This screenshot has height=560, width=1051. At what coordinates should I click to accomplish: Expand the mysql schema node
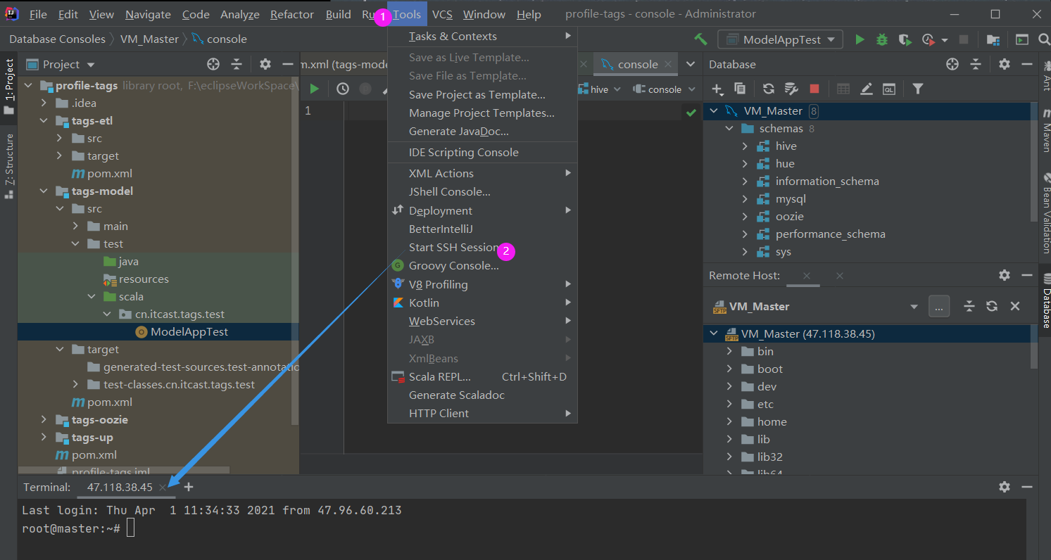pyautogui.click(x=745, y=199)
